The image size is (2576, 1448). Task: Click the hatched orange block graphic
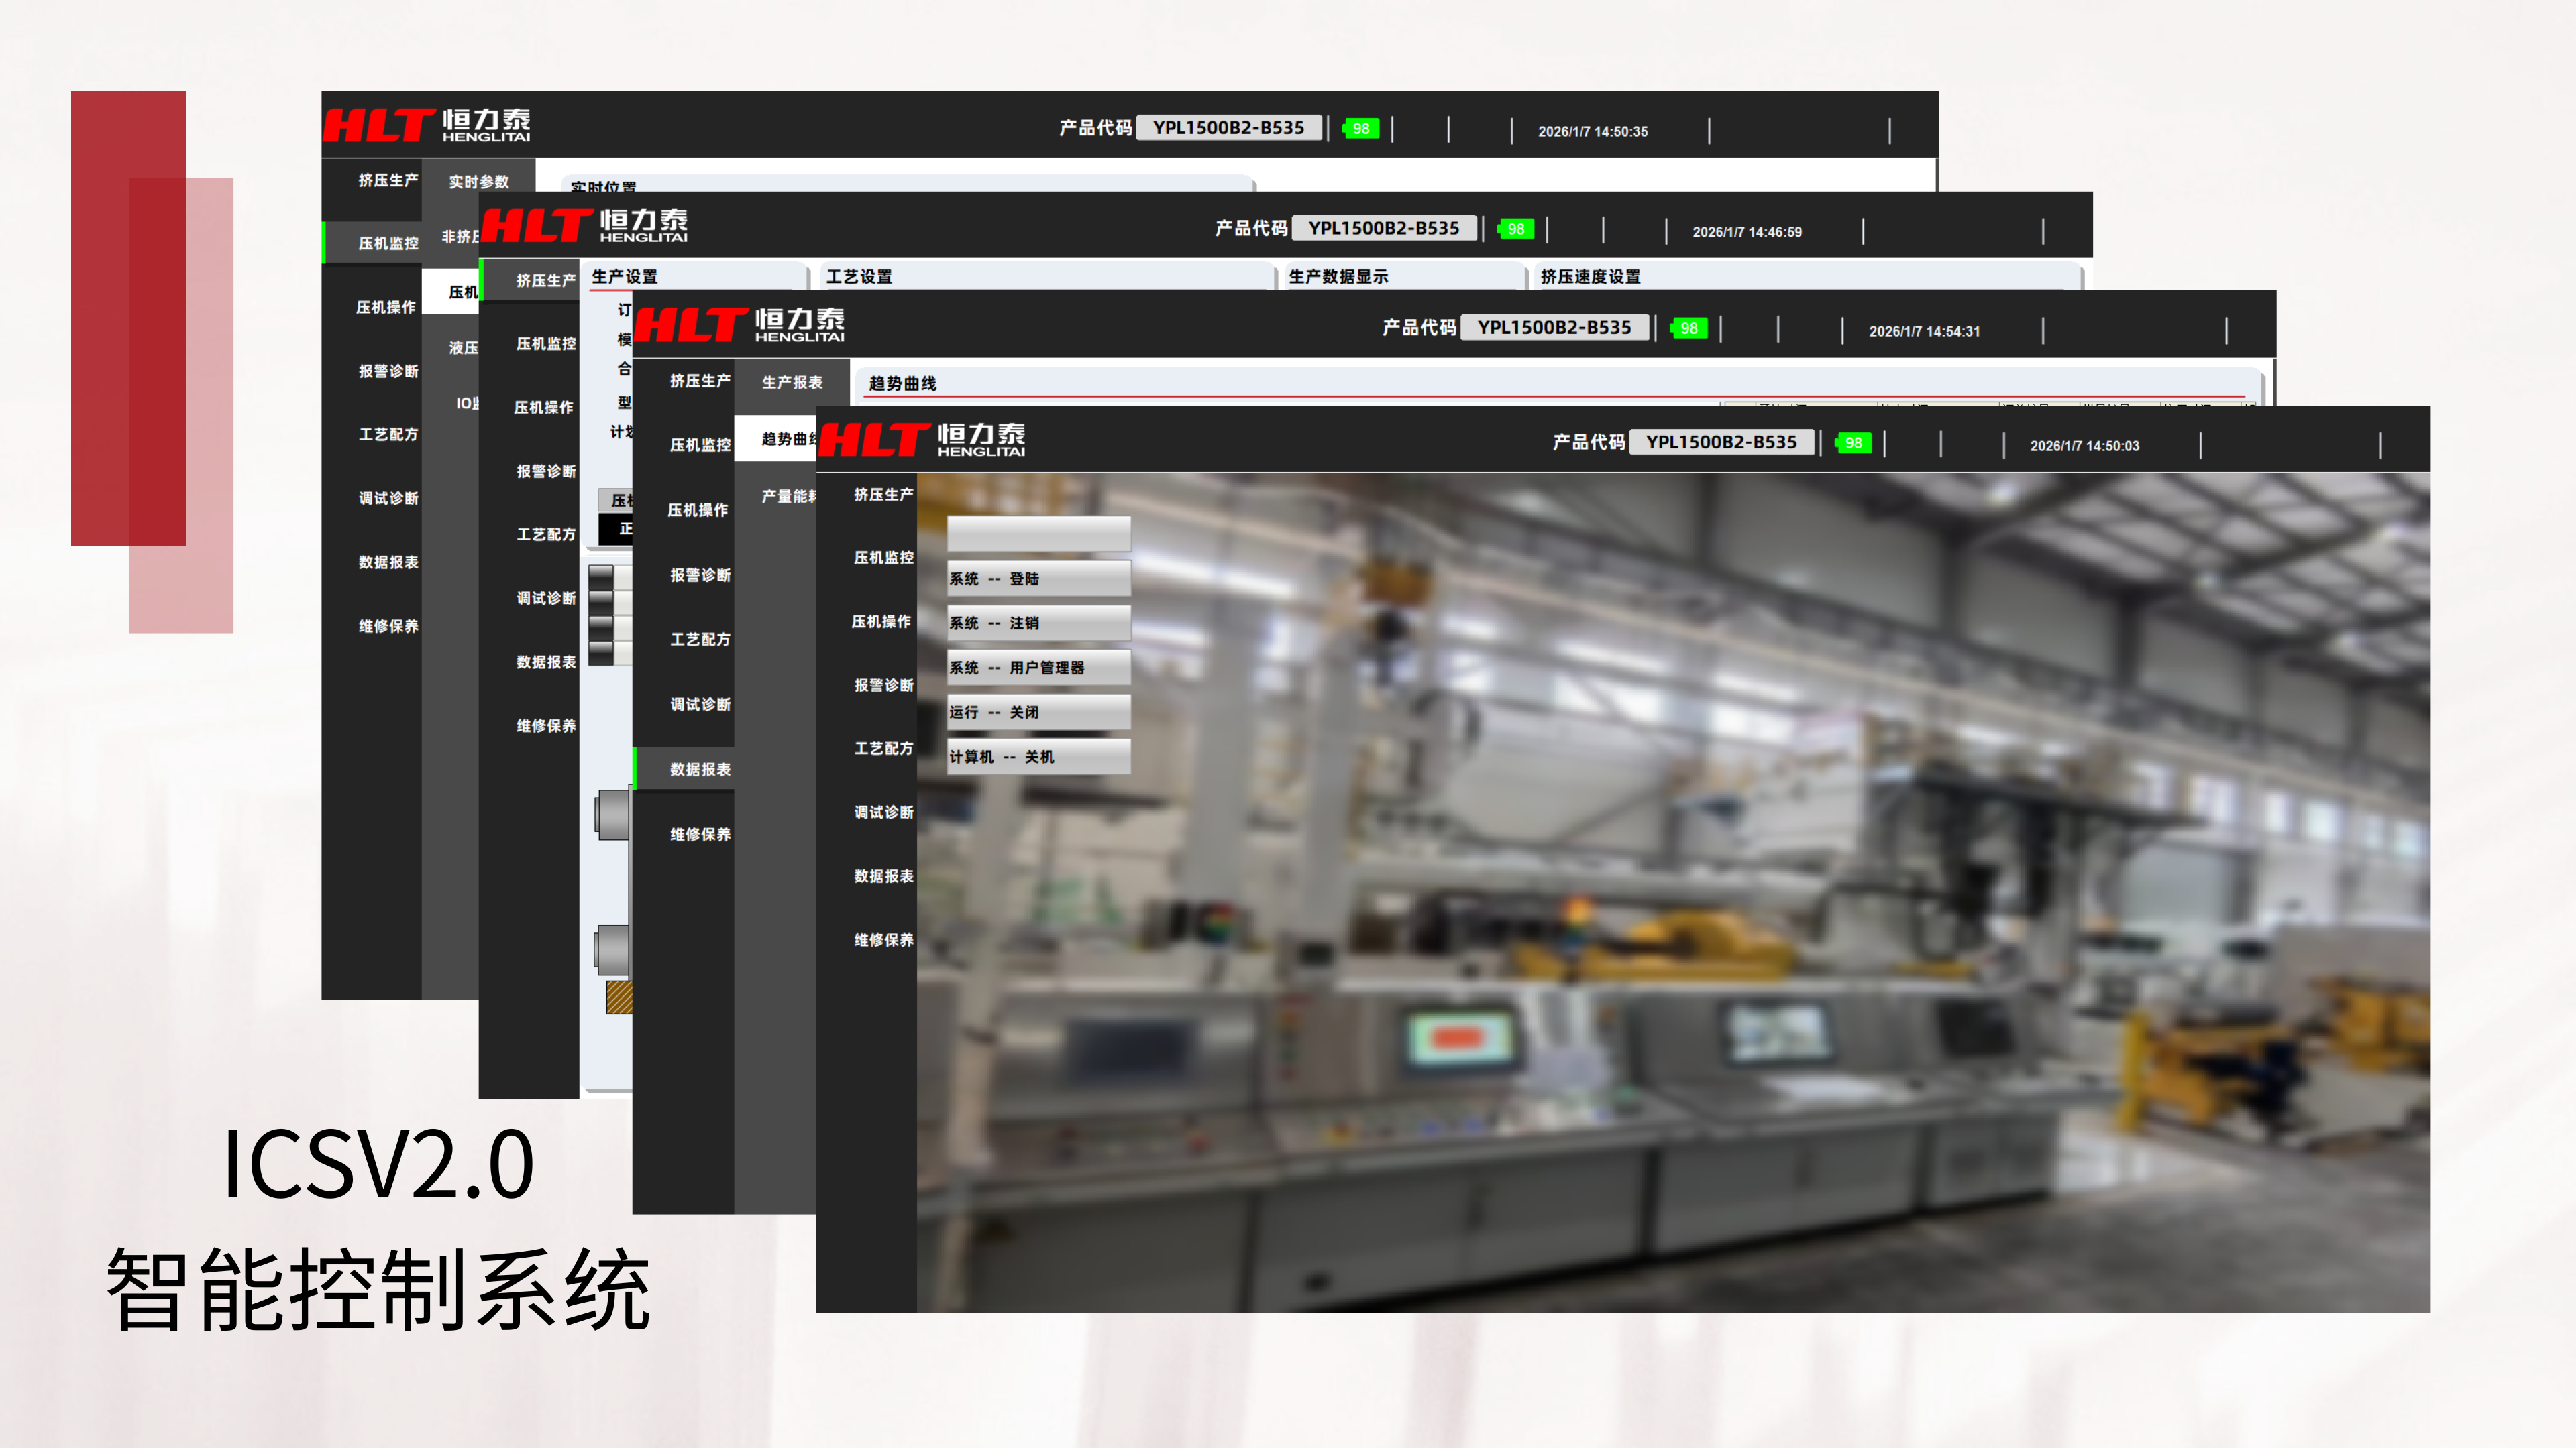[x=619, y=996]
